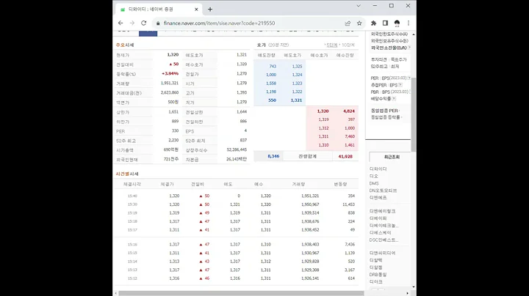Click the +3.94% change rate value

(x=170, y=73)
